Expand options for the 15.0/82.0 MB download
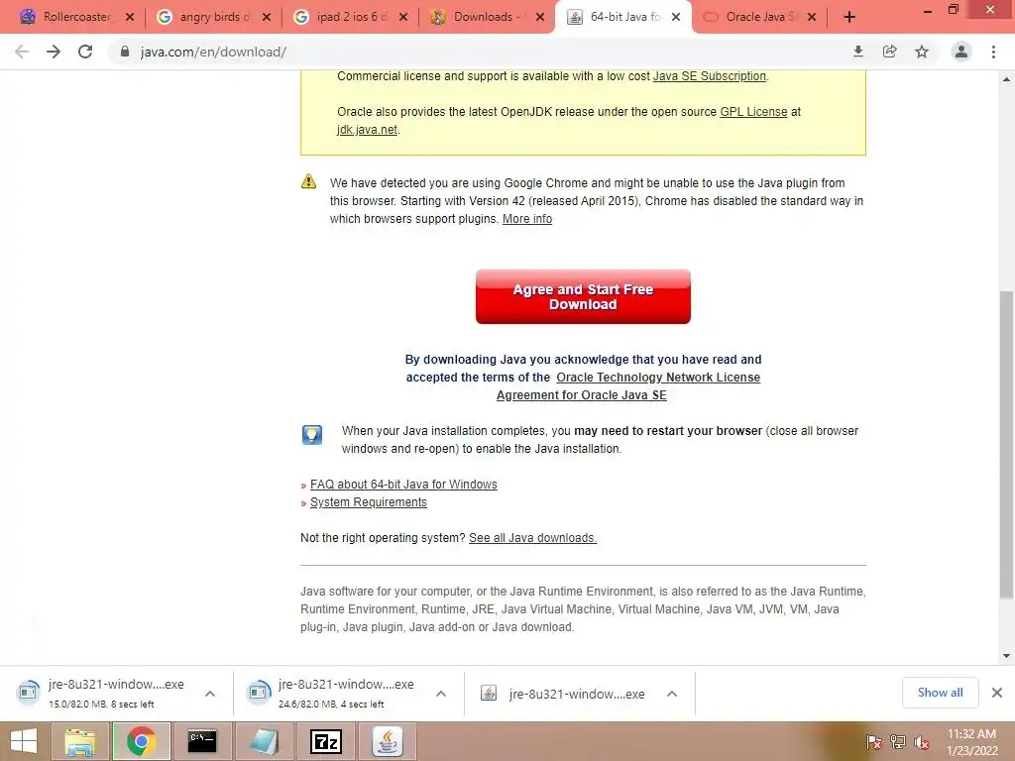This screenshot has width=1015, height=761. [210, 694]
